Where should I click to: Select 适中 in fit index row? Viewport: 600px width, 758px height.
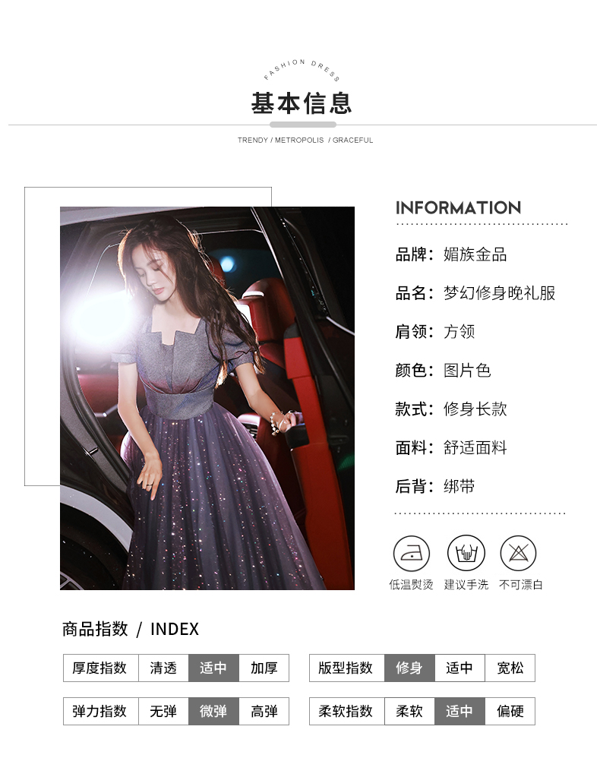459,668
